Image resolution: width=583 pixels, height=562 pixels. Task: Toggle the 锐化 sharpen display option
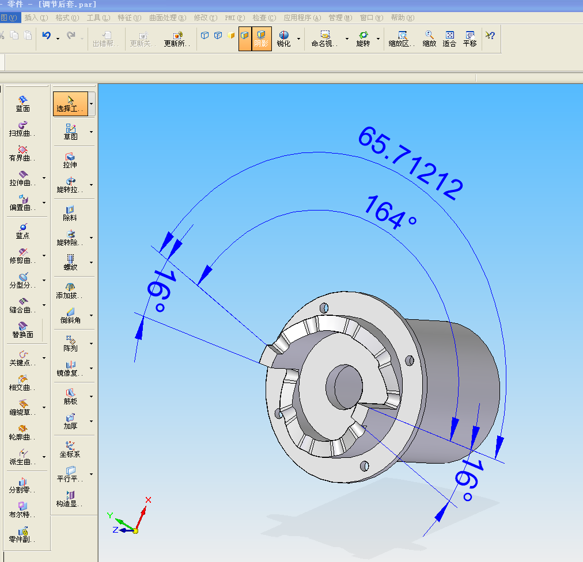[283, 39]
